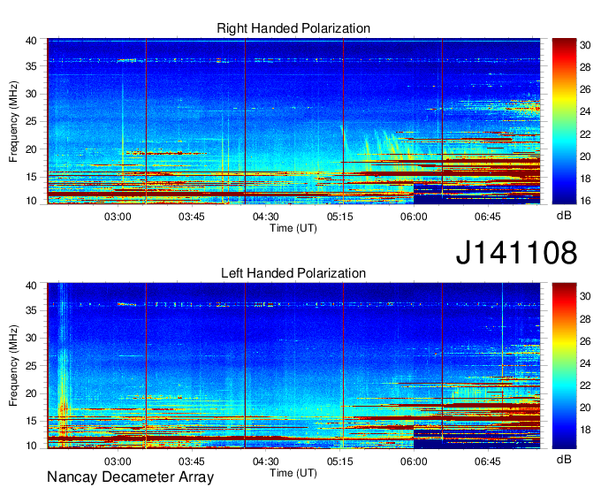The width and height of the screenshot is (601, 488).
Task: Click the 10 MHz tick on the right-handed plot
Action: [31, 201]
